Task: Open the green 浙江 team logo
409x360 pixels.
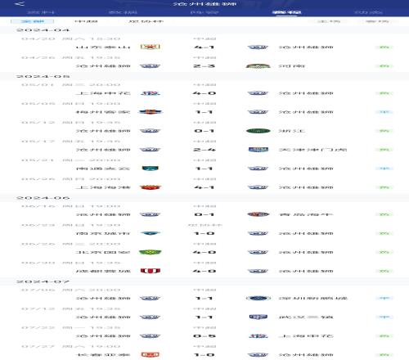Action: (x=258, y=131)
